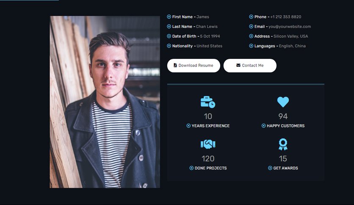Click the phone number +1 212 353 8820
This screenshot has width=354, height=205.
pos(285,17)
